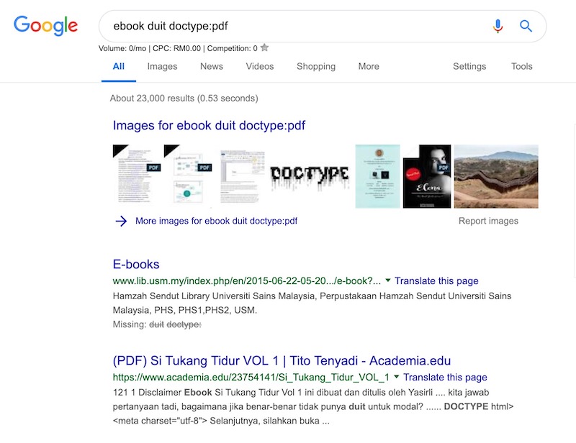Open the E-books result title
The width and height of the screenshot is (576, 443).
tap(136, 264)
